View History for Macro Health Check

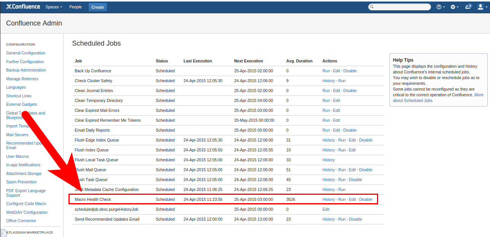pos(329,200)
